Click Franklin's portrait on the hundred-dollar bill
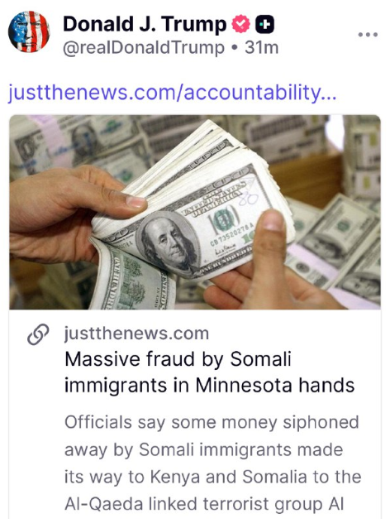This screenshot has height=528, width=390. point(169,241)
